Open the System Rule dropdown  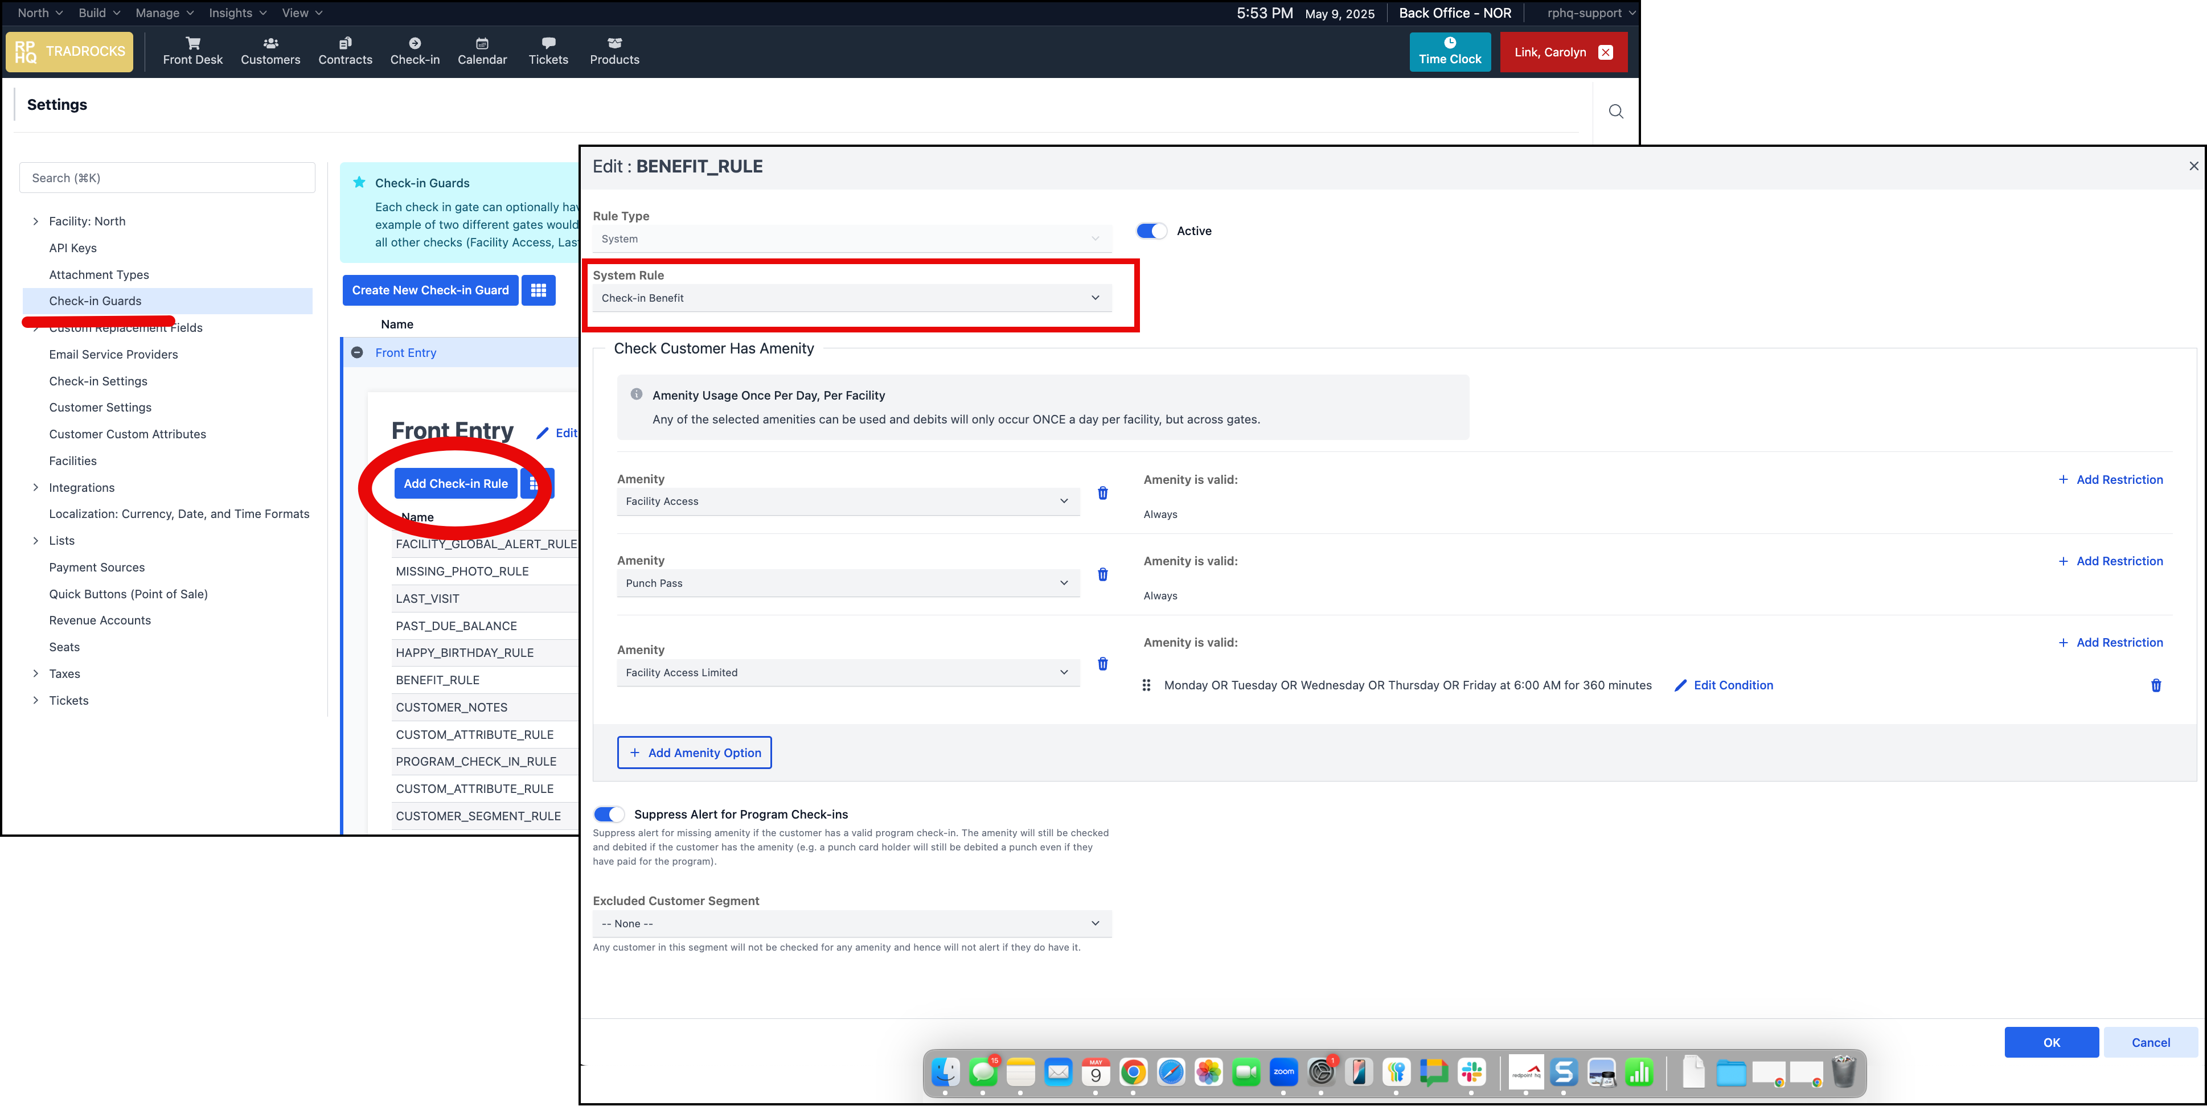pos(852,298)
